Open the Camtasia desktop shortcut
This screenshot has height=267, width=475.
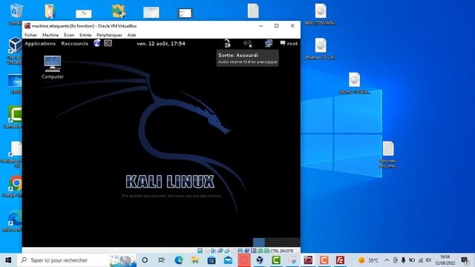[x=14, y=117]
